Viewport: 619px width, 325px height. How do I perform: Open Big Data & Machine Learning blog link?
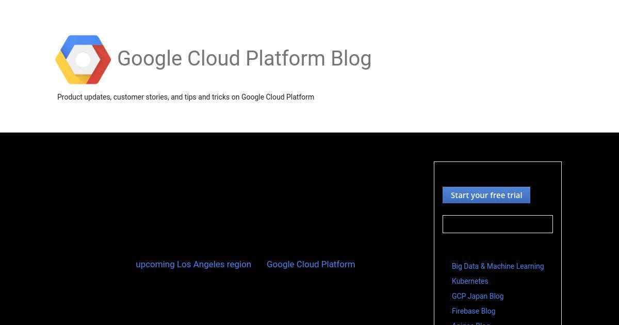[498, 266]
